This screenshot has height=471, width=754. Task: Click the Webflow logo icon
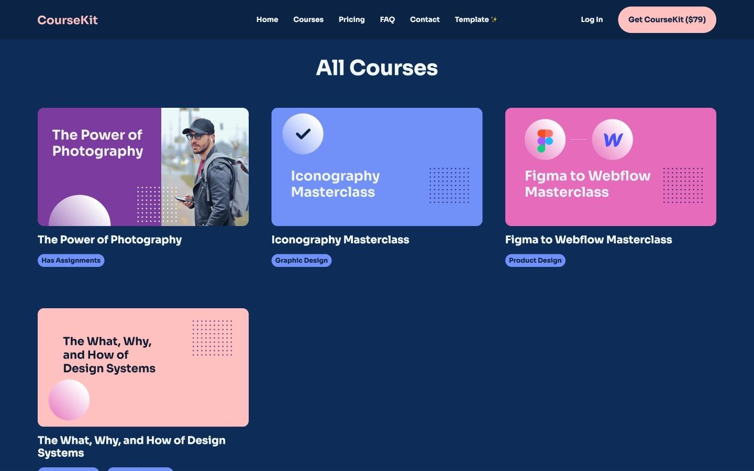(x=612, y=139)
